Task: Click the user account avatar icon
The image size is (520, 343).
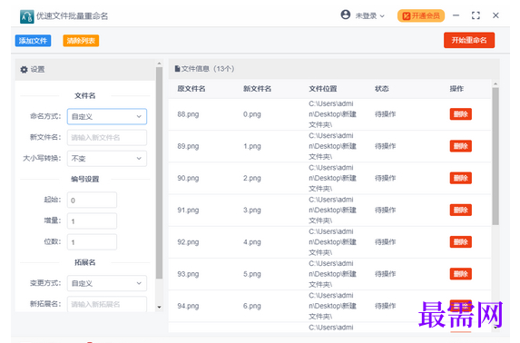Action: (346, 15)
